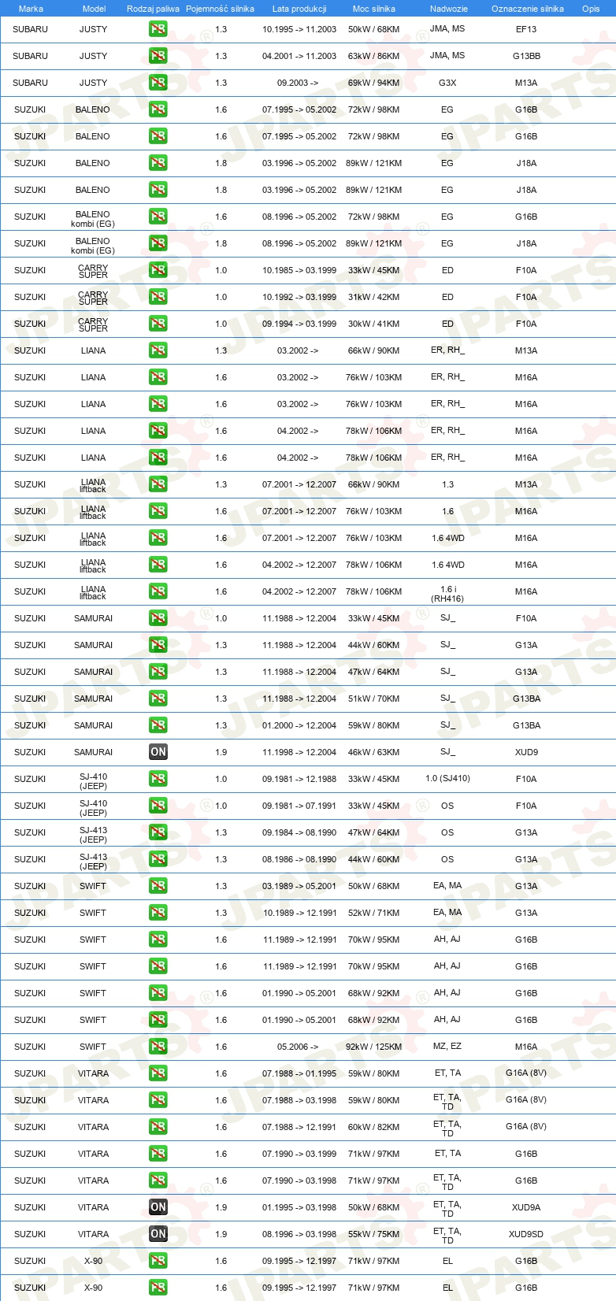Click the '55kW / 75KM' power cell
616x1301 pixels.
374,1234
